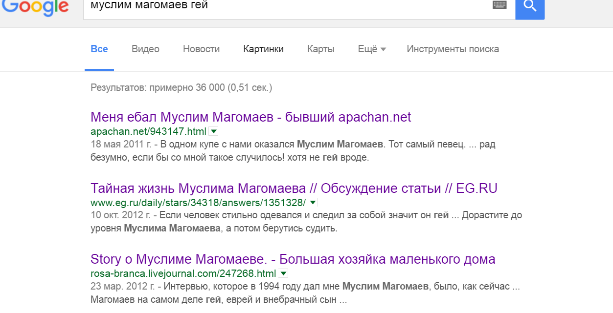Open the Тайная жизнь Муслима Магомаева link
Screen dimensions: 613x313
click(x=294, y=188)
